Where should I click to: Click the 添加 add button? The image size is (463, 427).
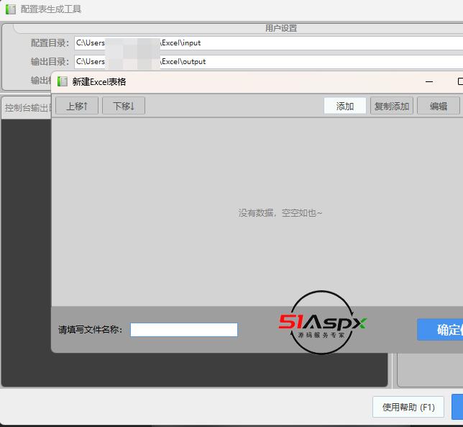pos(345,106)
